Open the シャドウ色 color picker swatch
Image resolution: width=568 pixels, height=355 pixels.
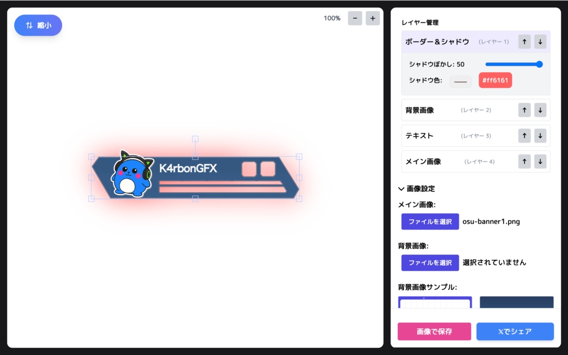[x=460, y=81]
